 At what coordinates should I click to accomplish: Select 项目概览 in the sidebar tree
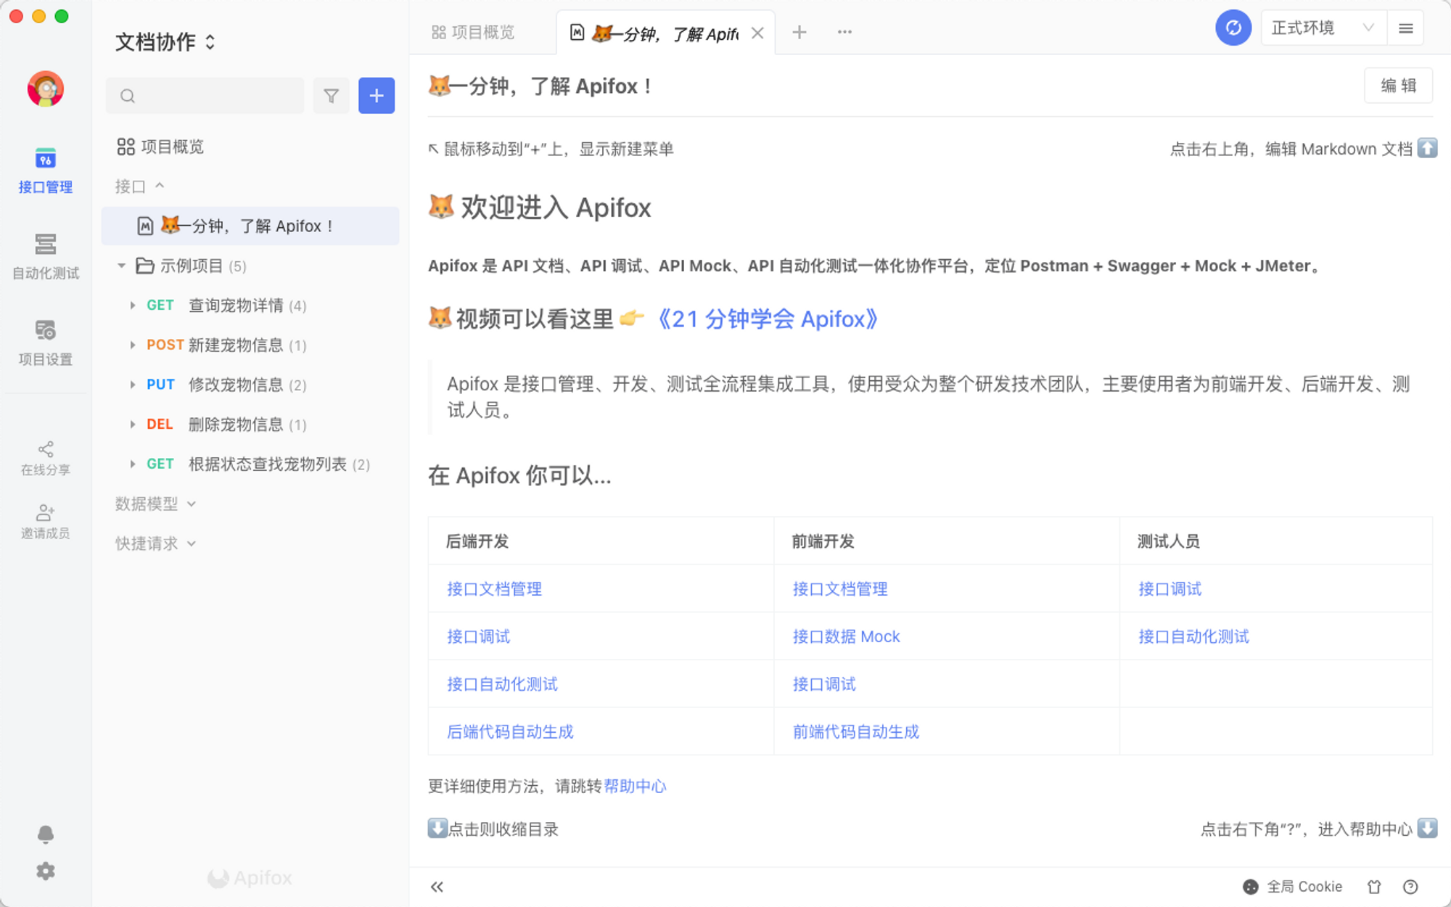(x=160, y=147)
